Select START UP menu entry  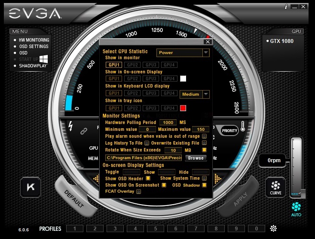point(28,59)
